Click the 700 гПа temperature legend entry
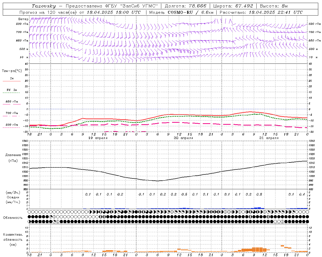This screenshot has height=257, width=322. [x=12, y=113]
